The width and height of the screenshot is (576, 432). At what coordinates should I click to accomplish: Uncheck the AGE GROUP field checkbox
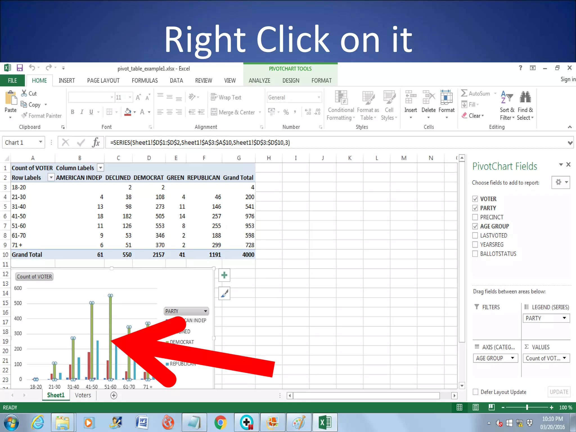[475, 226]
